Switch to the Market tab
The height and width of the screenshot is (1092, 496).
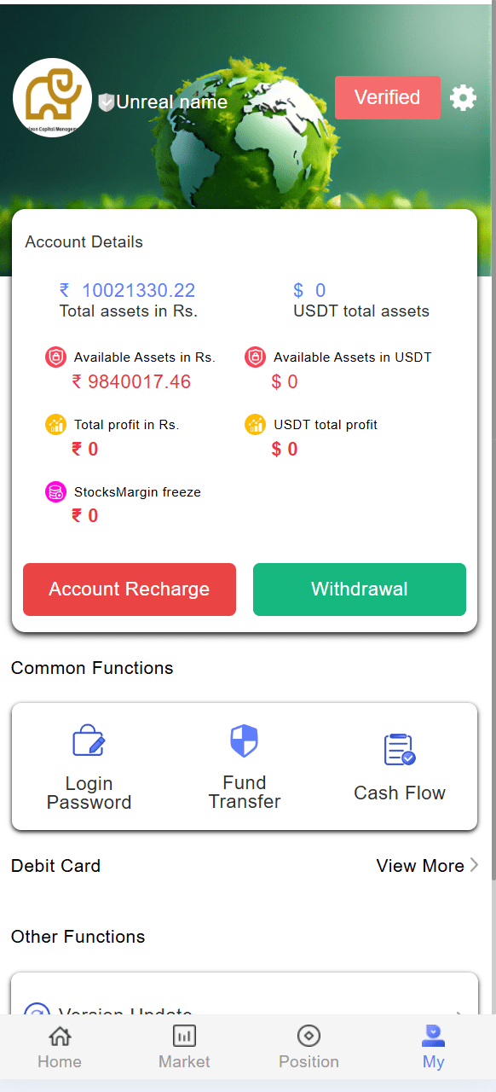(184, 1048)
